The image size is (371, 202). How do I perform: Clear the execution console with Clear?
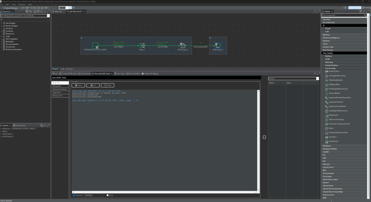(108, 85)
